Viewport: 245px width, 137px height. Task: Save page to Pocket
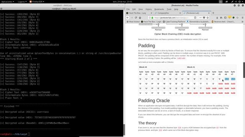tap(204, 18)
